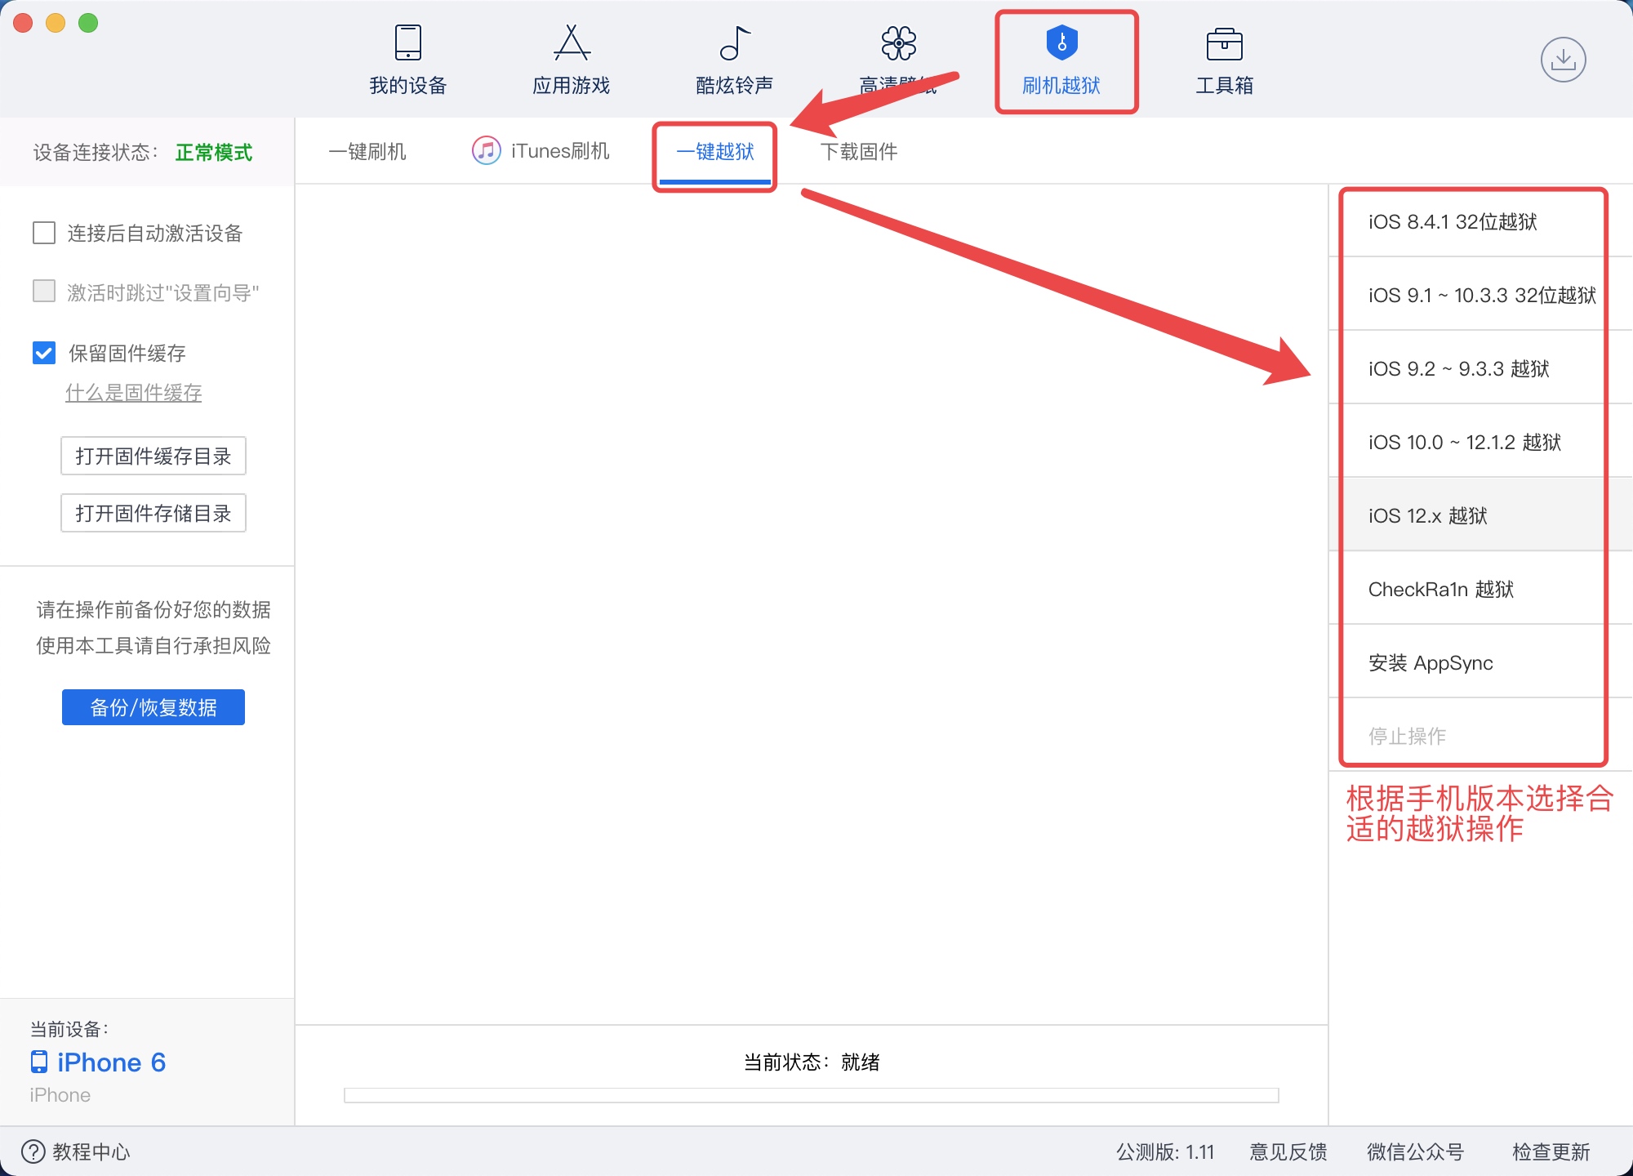Choose CheckRa1n jailbreak from list

click(1440, 589)
